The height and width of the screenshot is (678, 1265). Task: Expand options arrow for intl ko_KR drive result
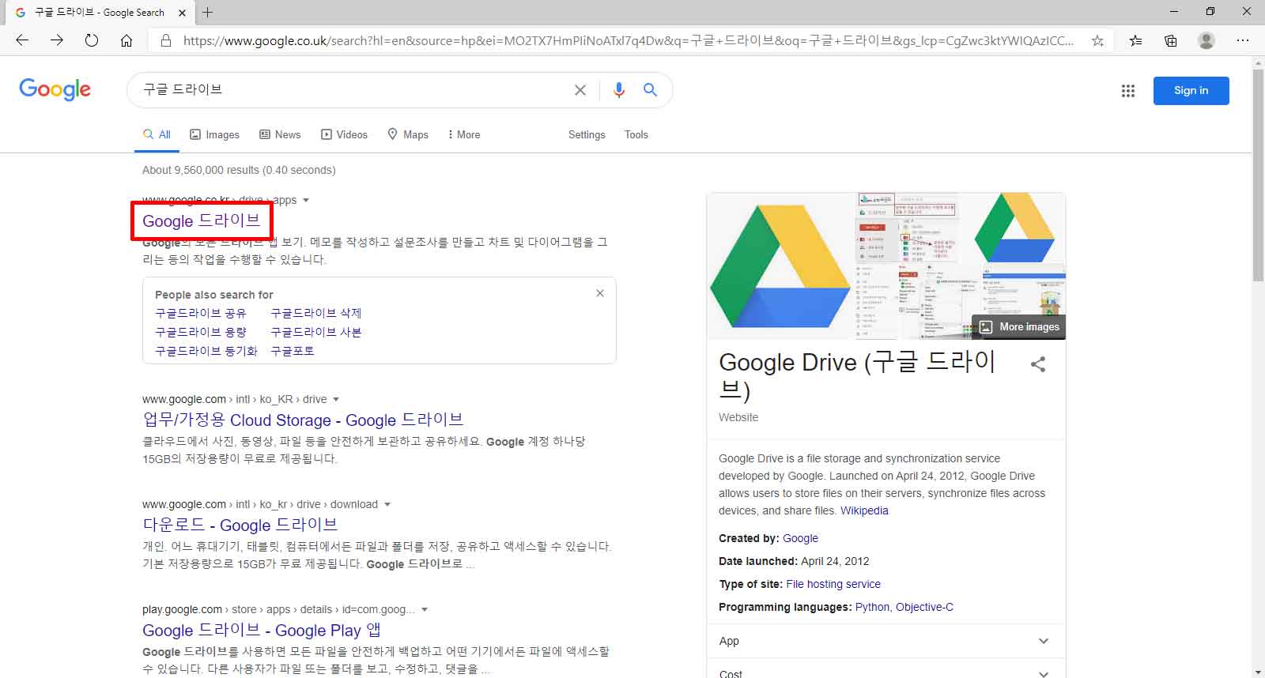point(336,399)
